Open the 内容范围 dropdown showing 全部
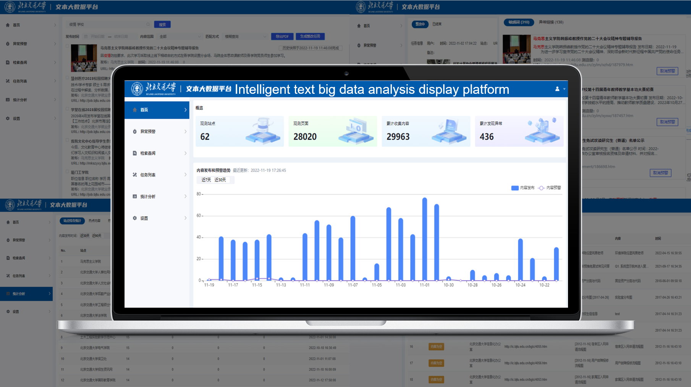Image resolution: width=691 pixels, height=387 pixels. pos(180,37)
